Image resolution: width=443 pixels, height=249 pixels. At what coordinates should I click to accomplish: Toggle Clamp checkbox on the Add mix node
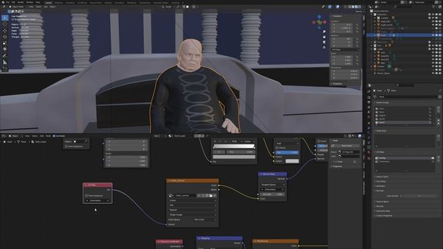coord(277,147)
